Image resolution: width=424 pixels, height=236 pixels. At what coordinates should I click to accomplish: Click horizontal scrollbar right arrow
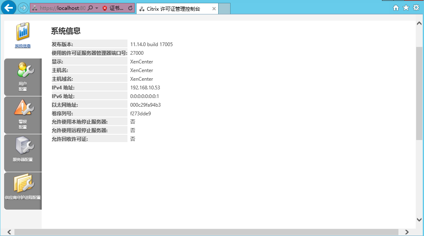point(406,232)
